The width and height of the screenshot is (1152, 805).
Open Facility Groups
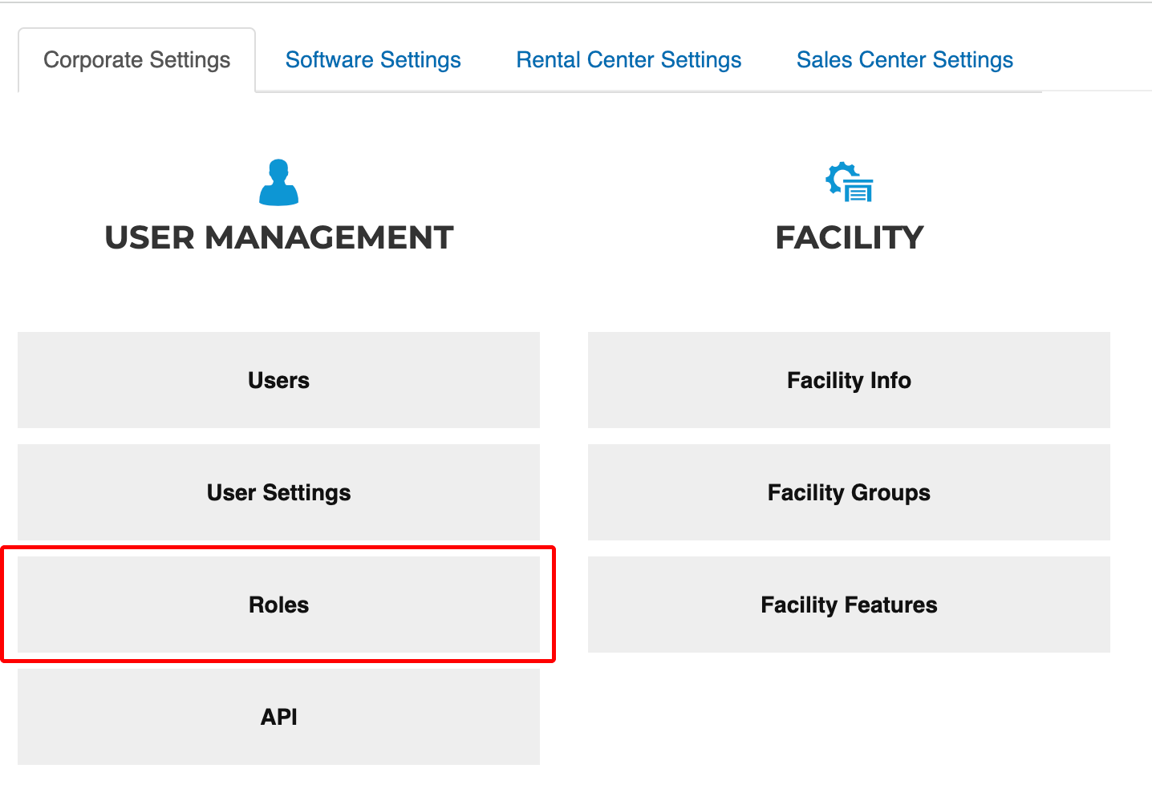click(849, 492)
